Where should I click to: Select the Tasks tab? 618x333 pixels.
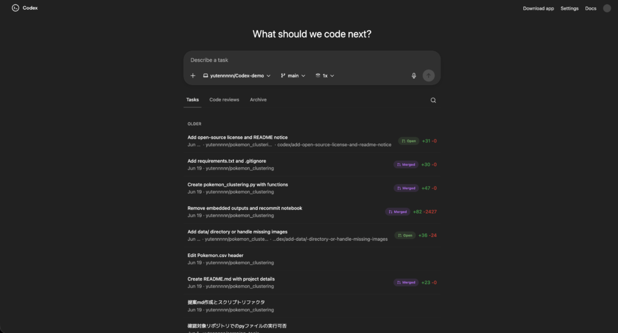click(x=193, y=100)
